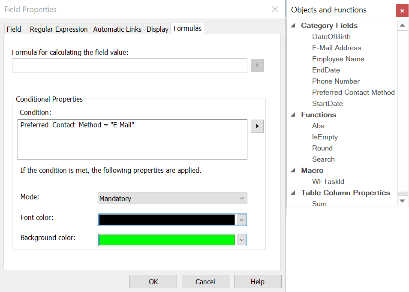Image resolution: width=409 pixels, height=292 pixels.
Task: Click the arrow button next to the Condition box
Action: click(x=257, y=126)
